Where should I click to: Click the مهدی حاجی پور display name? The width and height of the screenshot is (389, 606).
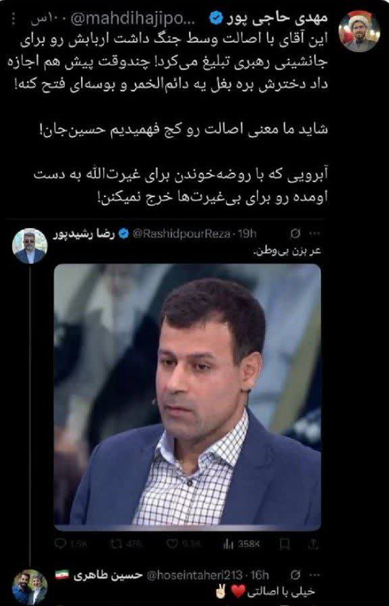tap(277, 17)
